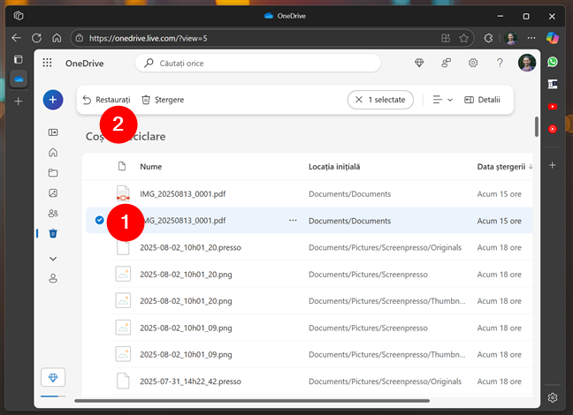Select first IMG_20250813_0001.pdf file
573x415 pixels.
pyautogui.click(x=309, y=193)
